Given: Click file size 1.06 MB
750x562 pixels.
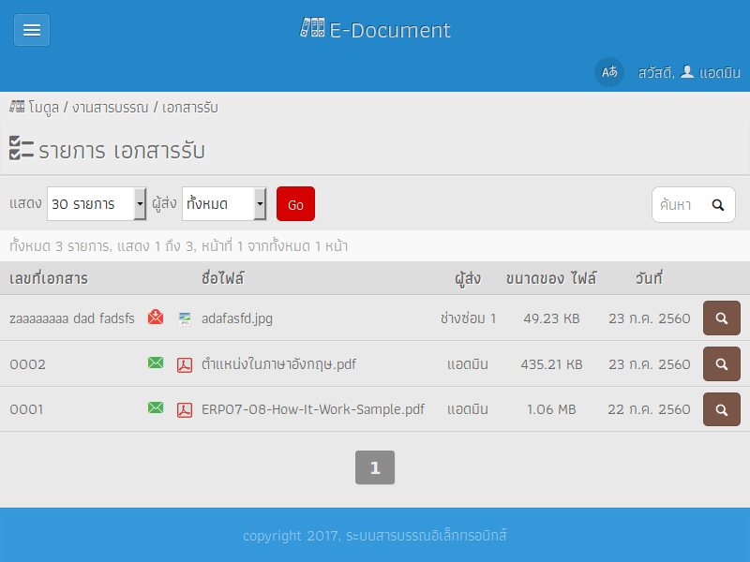Looking at the screenshot, I should point(551,409).
